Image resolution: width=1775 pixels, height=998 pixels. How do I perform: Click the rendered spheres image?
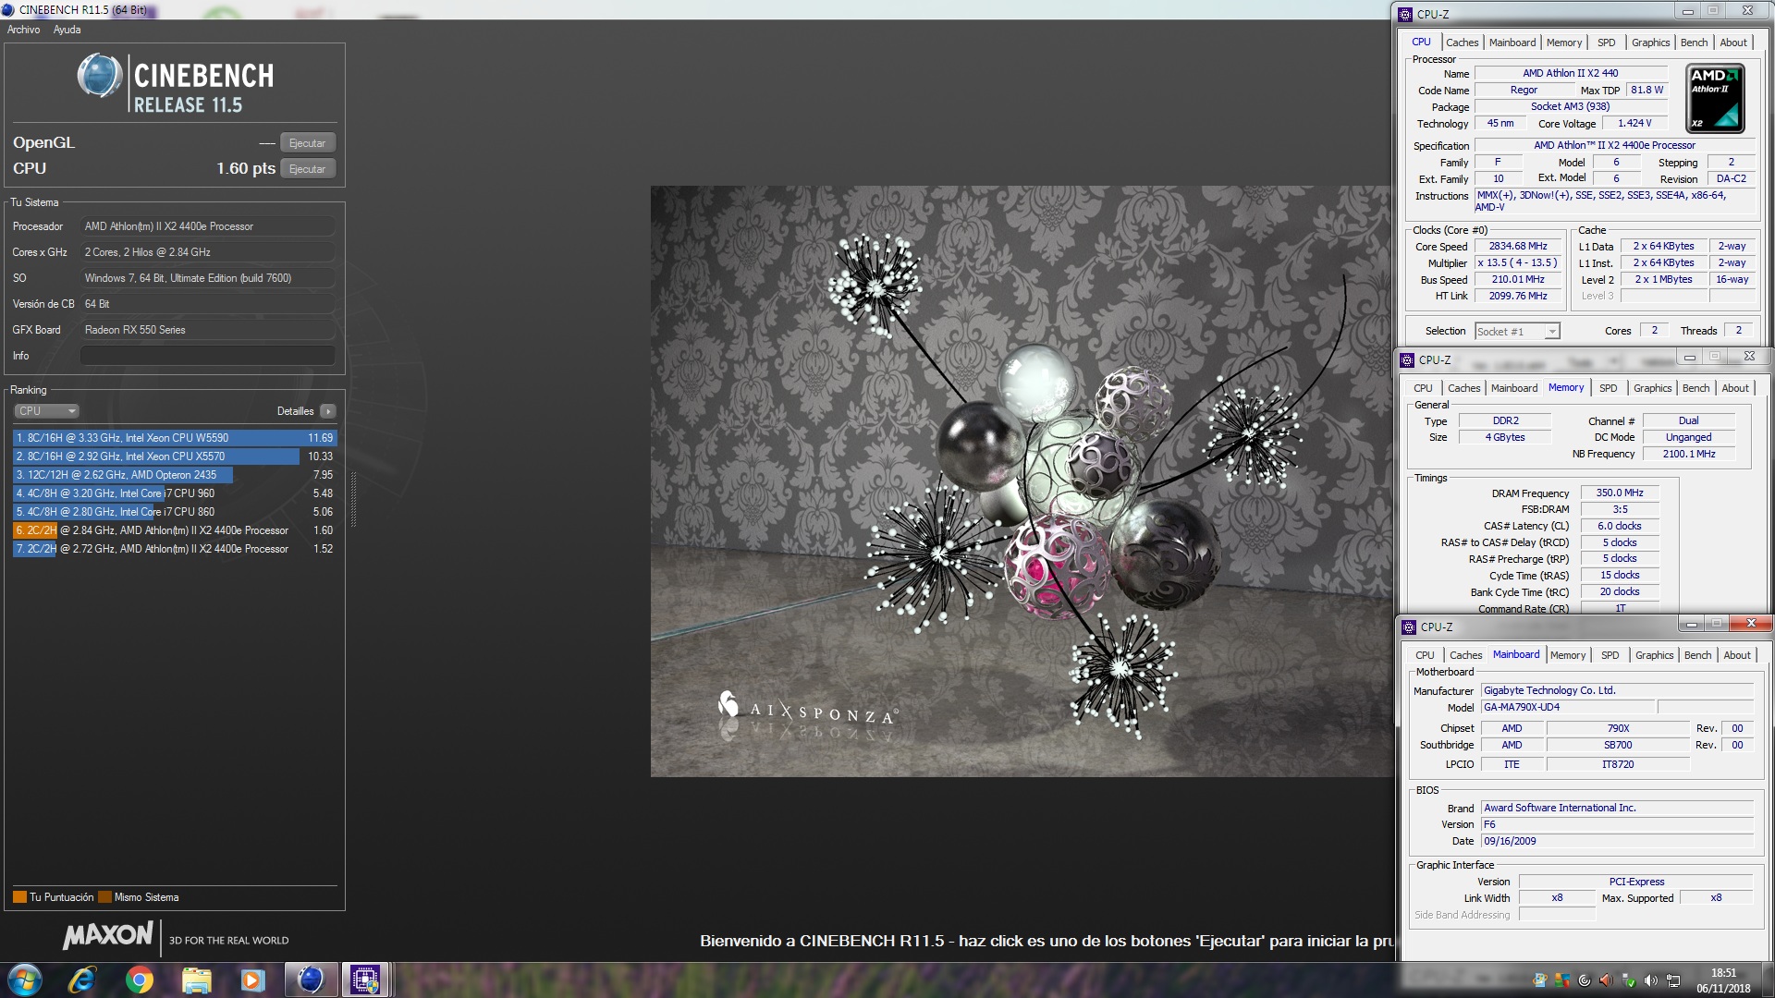pos(1021,481)
